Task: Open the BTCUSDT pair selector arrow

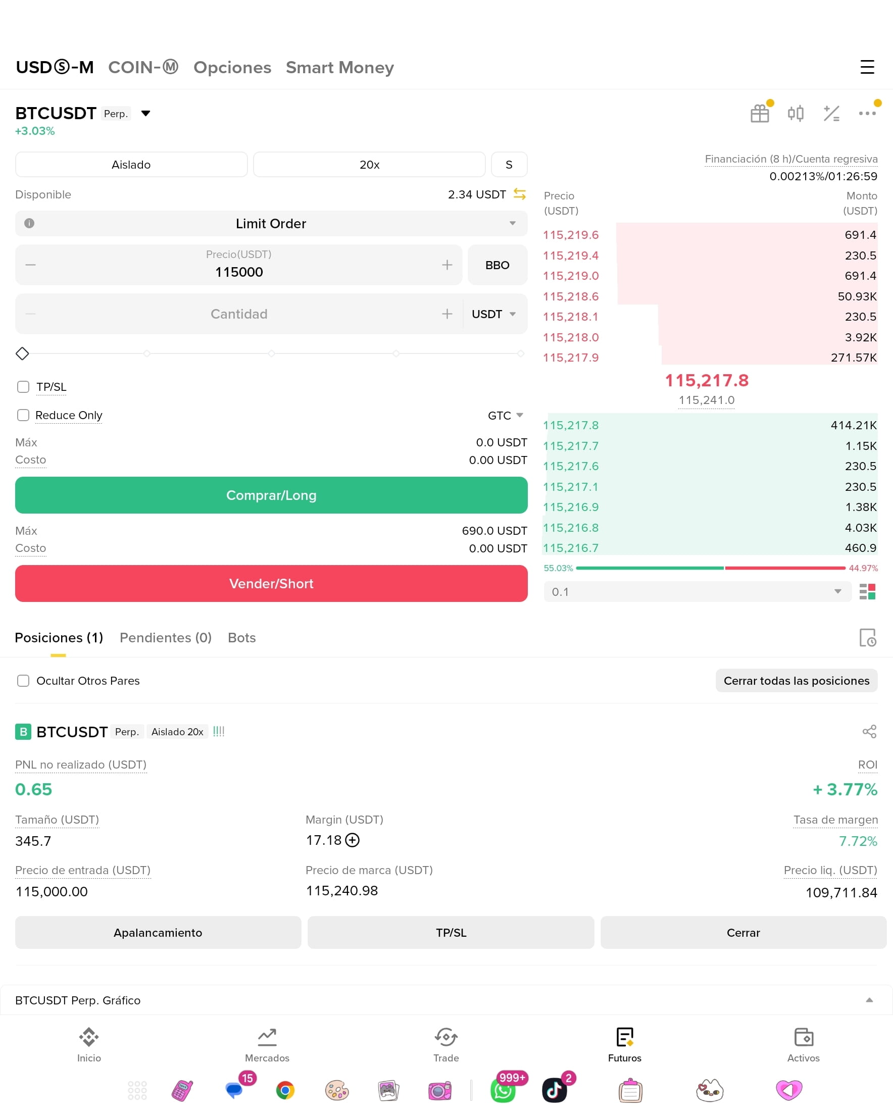Action: pyautogui.click(x=146, y=113)
